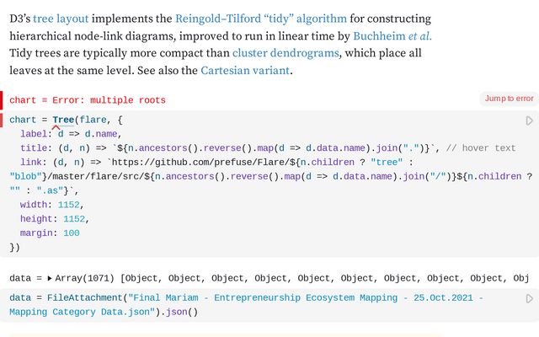Click the underlined Tree function name

(x=63, y=120)
